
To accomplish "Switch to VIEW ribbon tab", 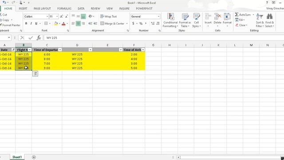I will (x=110, y=8).
